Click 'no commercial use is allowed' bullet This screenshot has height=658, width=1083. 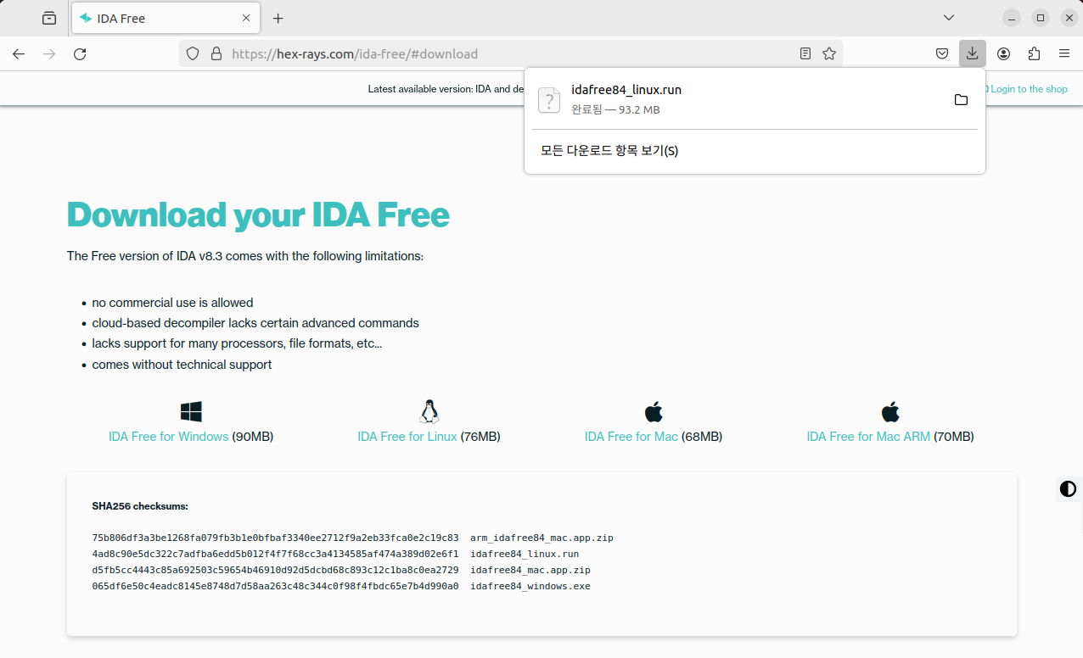point(172,303)
